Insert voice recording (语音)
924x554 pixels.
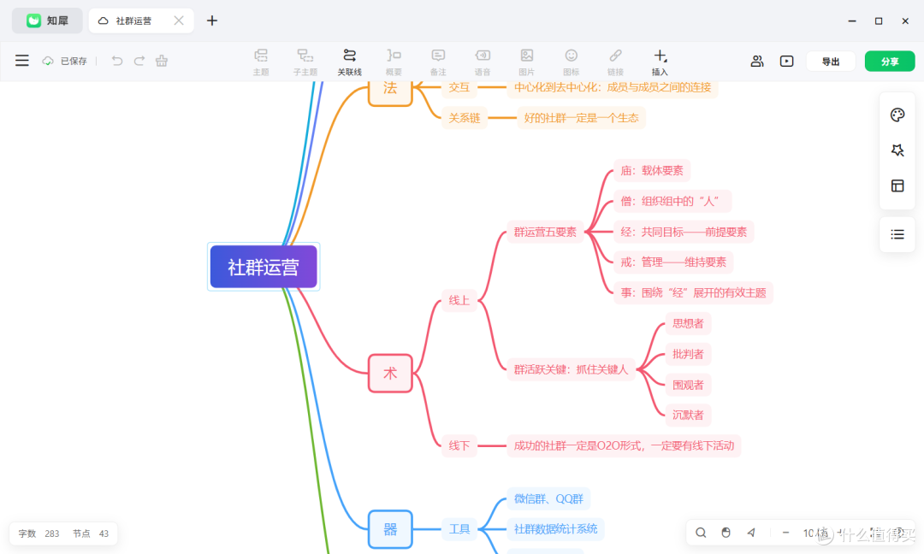[483, 62]
